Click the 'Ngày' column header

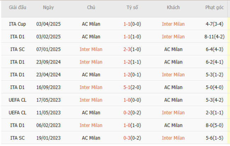(48, 7)
